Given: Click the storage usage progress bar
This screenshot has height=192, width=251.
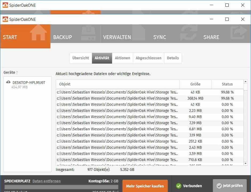Looking at the screenshot, I should coord(61,187).
